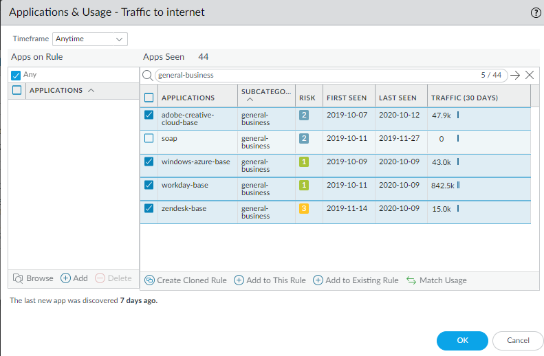The image size is (544, 356).
Task: Uncheck the Any checkbox
Action: coord(17,75)
